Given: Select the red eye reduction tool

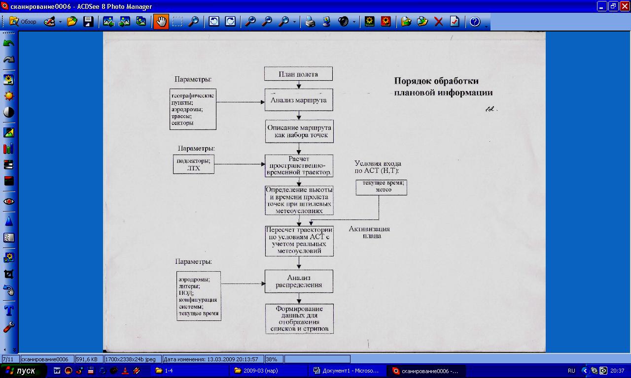Looking at the screenshot, I should click(x=9, y=201).
